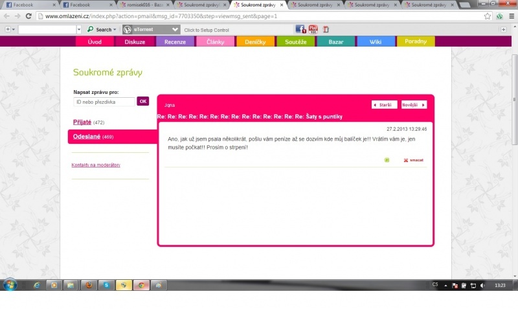Bookmark this page with the star icon
The image size is (518, 309).
487,16
